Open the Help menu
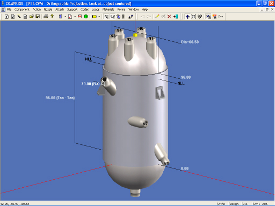The height and width of the screenshot is (206, 275). click(144, 10)
